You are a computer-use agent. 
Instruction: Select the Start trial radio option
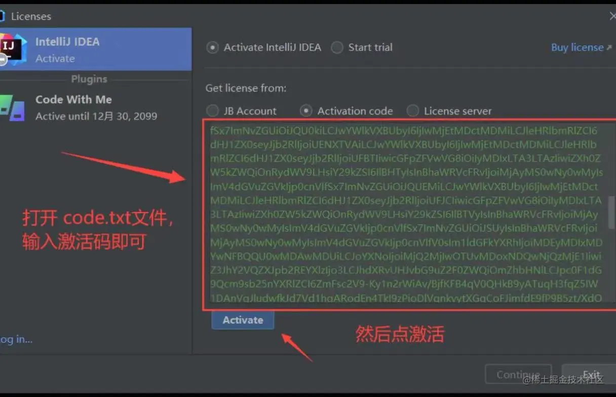coord(337,48)
